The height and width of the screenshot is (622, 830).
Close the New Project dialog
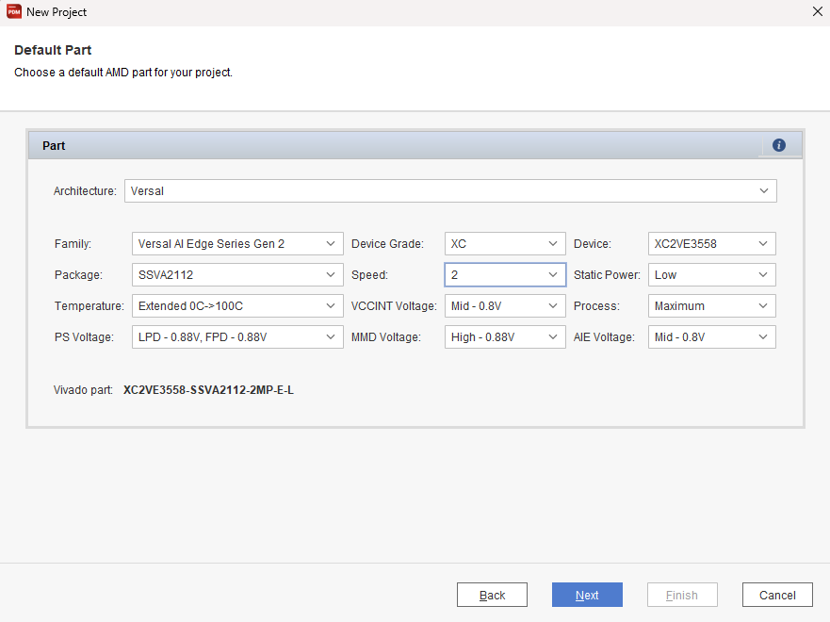pyautogui.click(x=818, y=11)
